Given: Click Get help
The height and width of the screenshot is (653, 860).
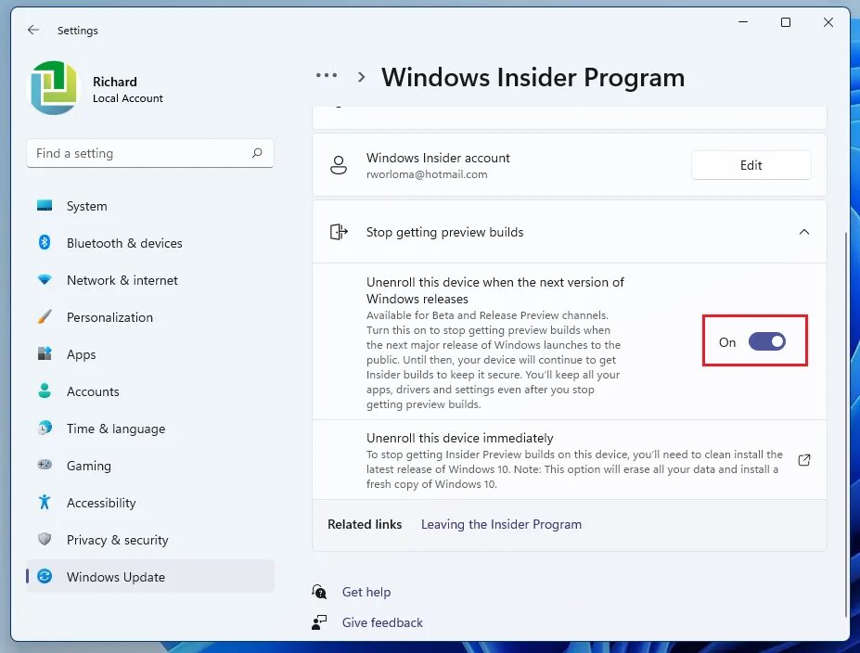Looking at the screenshot, I should (x=366, y=592).
